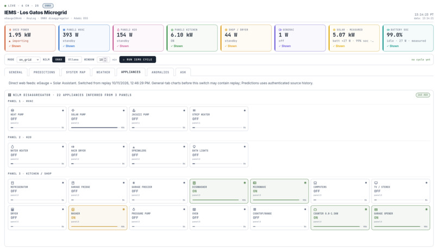438x250 pixels.
Task: Click the Strip Heater appliance icon
Action: click(194, 110)
